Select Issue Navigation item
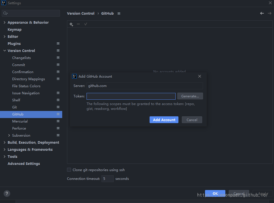The width and height of the screenshot is (274, 203). click(26, 93)
